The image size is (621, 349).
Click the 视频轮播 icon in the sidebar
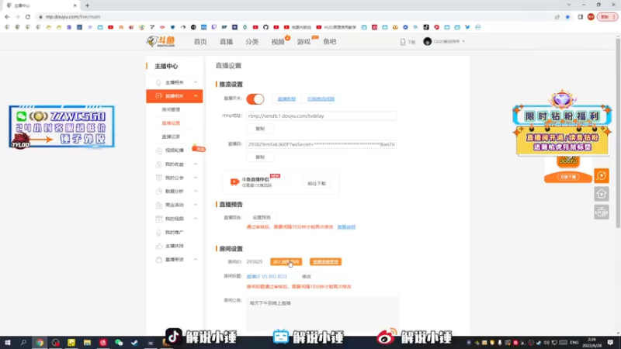click(x=159, y=150)
